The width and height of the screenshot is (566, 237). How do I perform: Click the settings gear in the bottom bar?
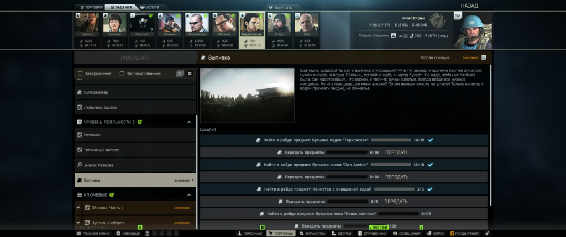(x=488, y=234)
